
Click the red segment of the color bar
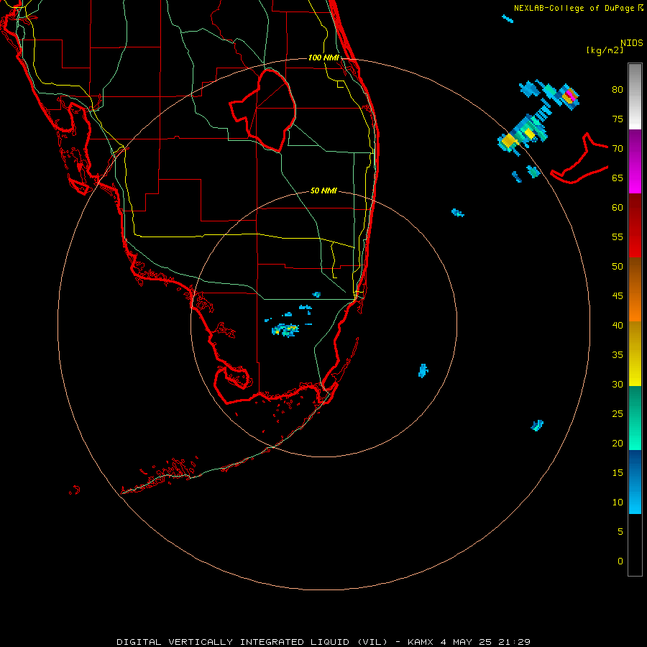coord(635,225)
